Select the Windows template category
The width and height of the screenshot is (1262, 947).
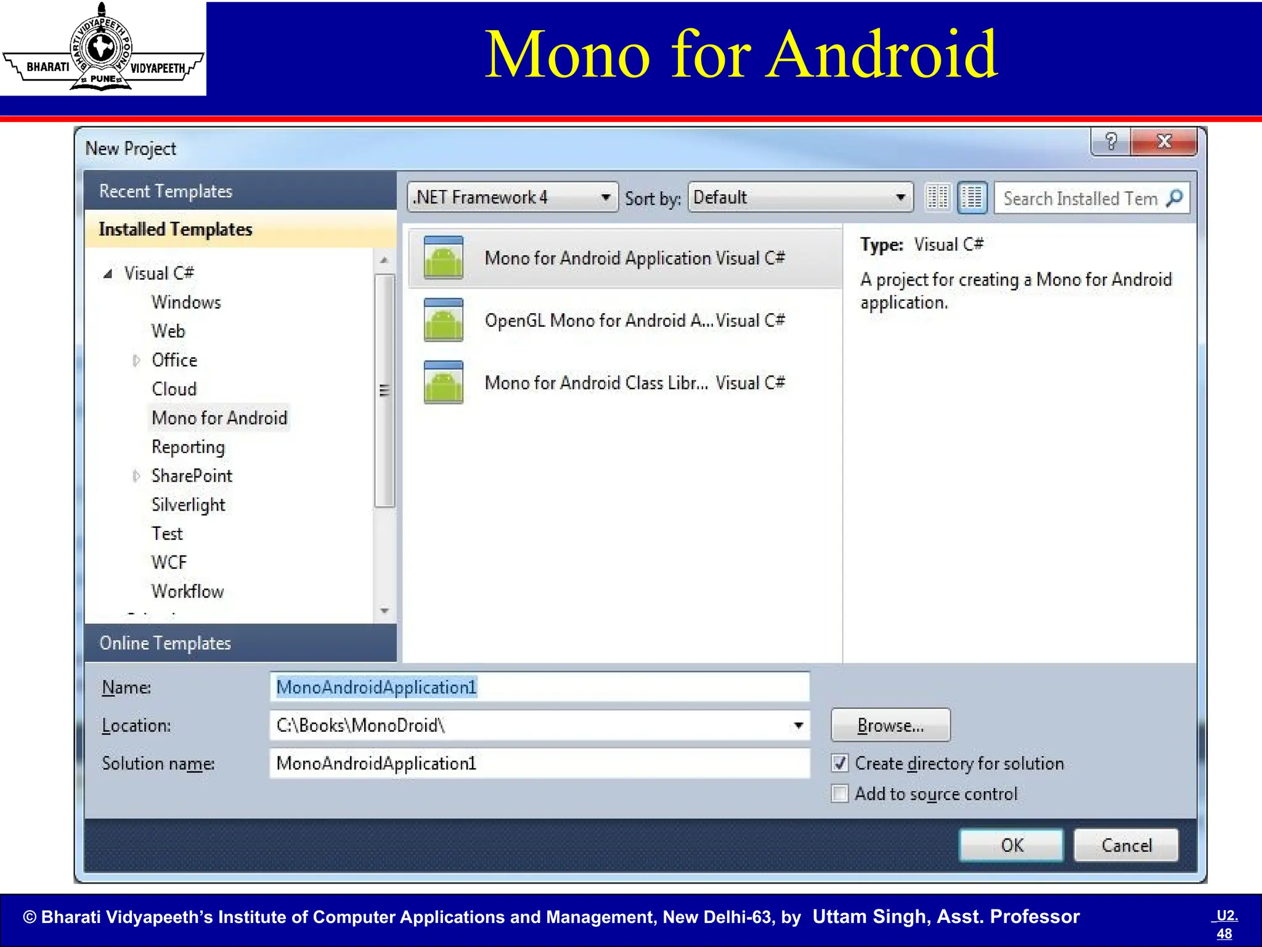(x=186, y=302)
